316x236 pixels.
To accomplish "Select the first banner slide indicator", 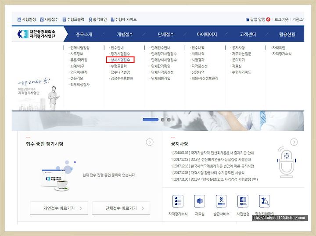I will tap(151, 120).
